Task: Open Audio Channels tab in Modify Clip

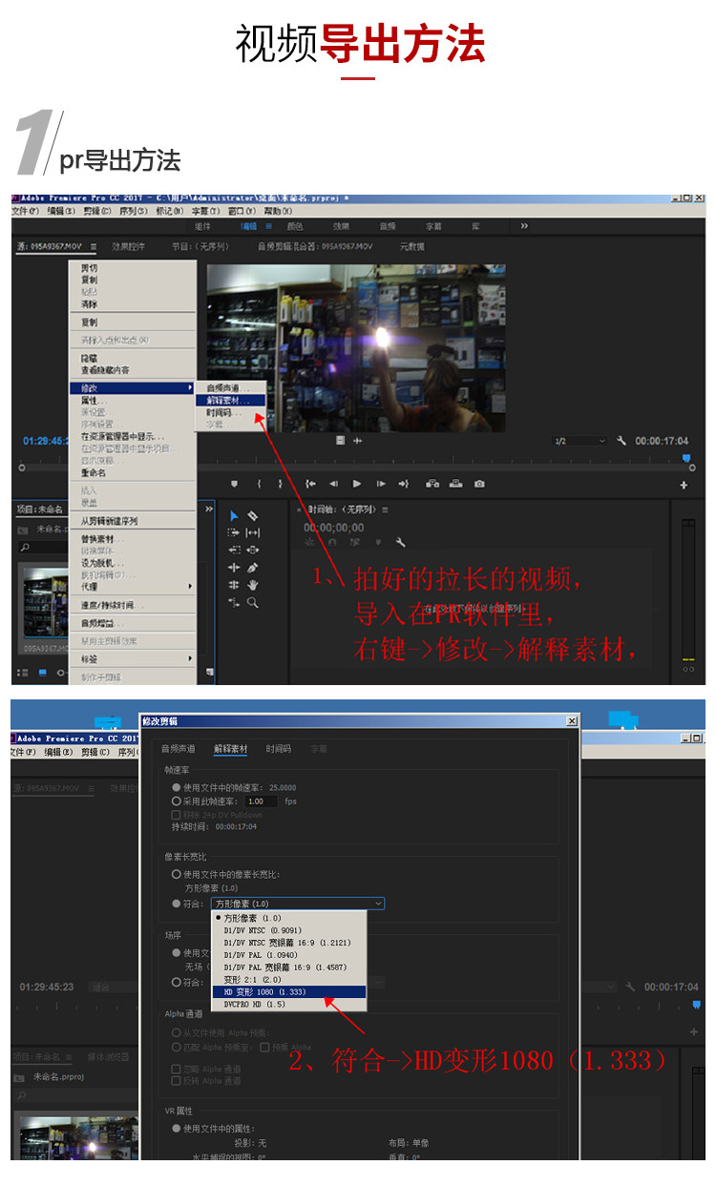Action: [x=178, y=749]
